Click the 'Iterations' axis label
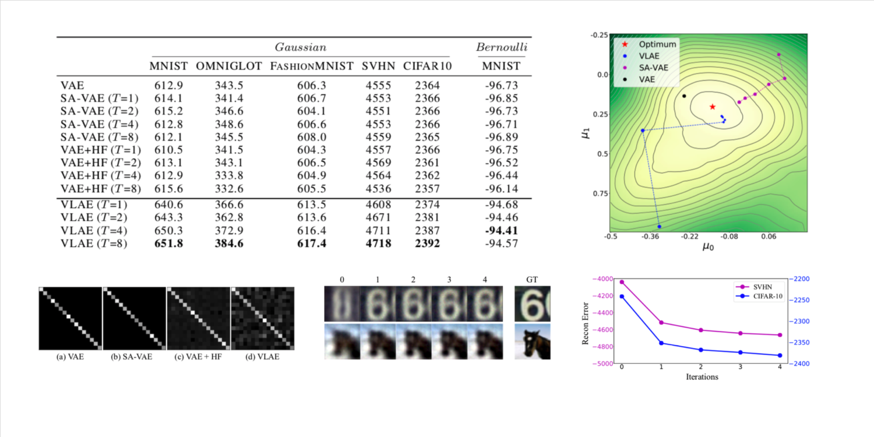Screen dimensions: 874x437 point(702,377)
